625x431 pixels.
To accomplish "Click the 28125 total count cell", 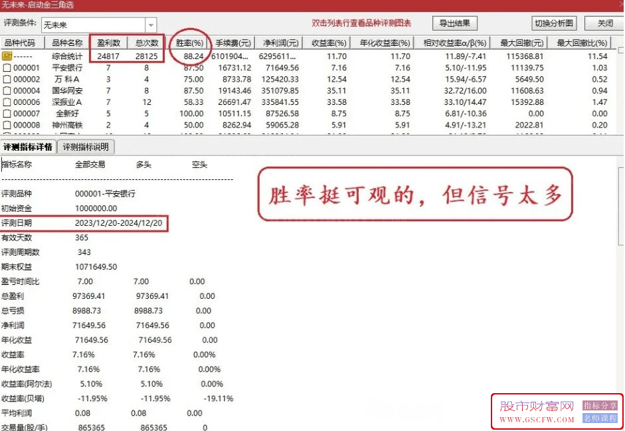I will (146, 56).
